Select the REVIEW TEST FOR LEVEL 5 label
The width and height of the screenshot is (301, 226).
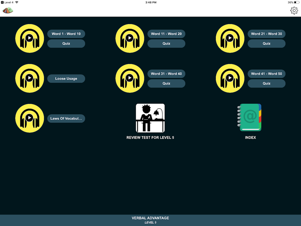tap(150, 138)
